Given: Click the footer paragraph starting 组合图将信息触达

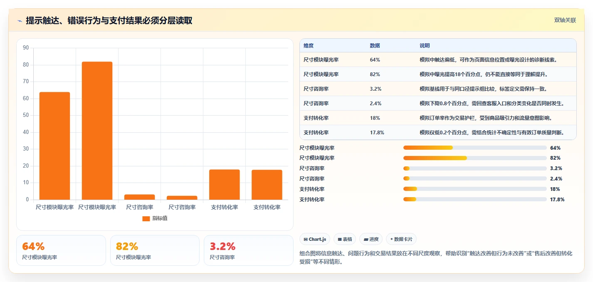Looking at the screenshot, I should point(436,258).
